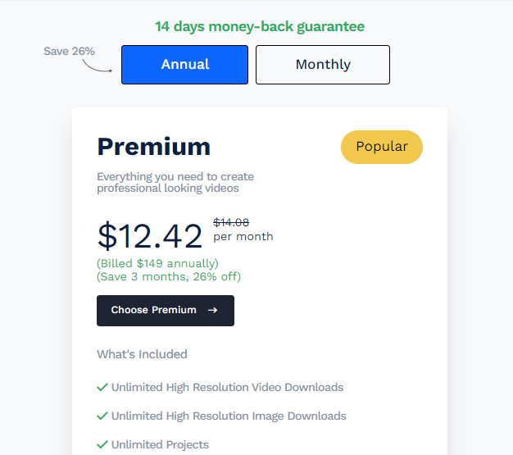Switch to Monthly billing
Image resolution: width=513 pixels, height=455 pixels.
click(323, 65)
